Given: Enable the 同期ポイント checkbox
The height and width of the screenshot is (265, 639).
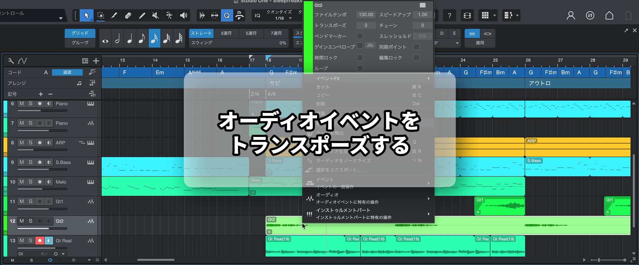Looking at the screenshot, I should [x=417, y=47].
